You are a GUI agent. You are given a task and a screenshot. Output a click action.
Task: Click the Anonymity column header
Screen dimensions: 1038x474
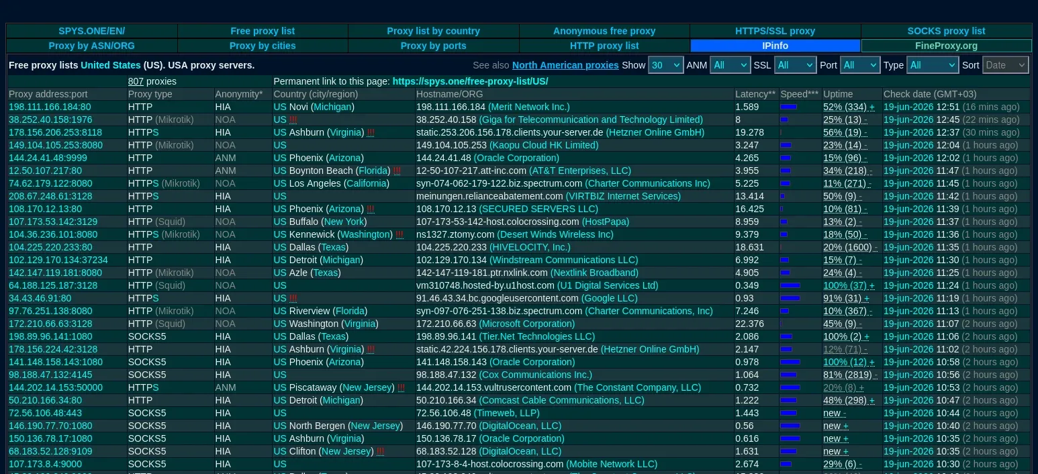(x=239, y=94)
